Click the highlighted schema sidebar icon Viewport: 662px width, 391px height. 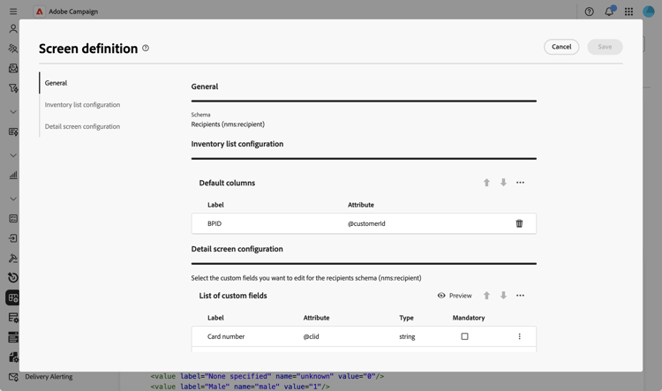(13, 297)
